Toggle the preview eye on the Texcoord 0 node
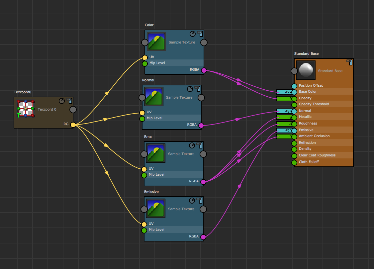374x269 pixels. (x=62, y=101)
